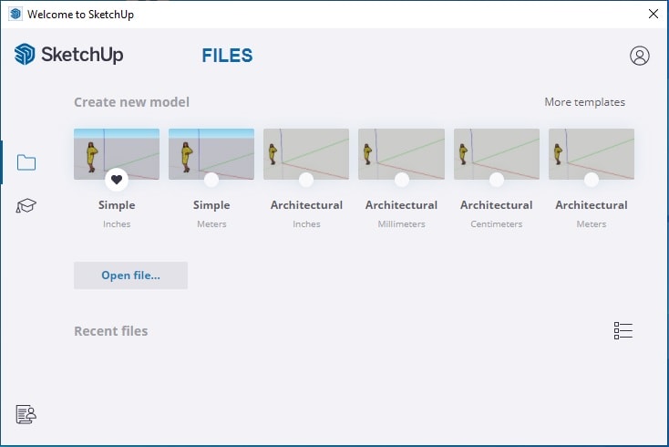Set Simple Meters template as default

211,180
